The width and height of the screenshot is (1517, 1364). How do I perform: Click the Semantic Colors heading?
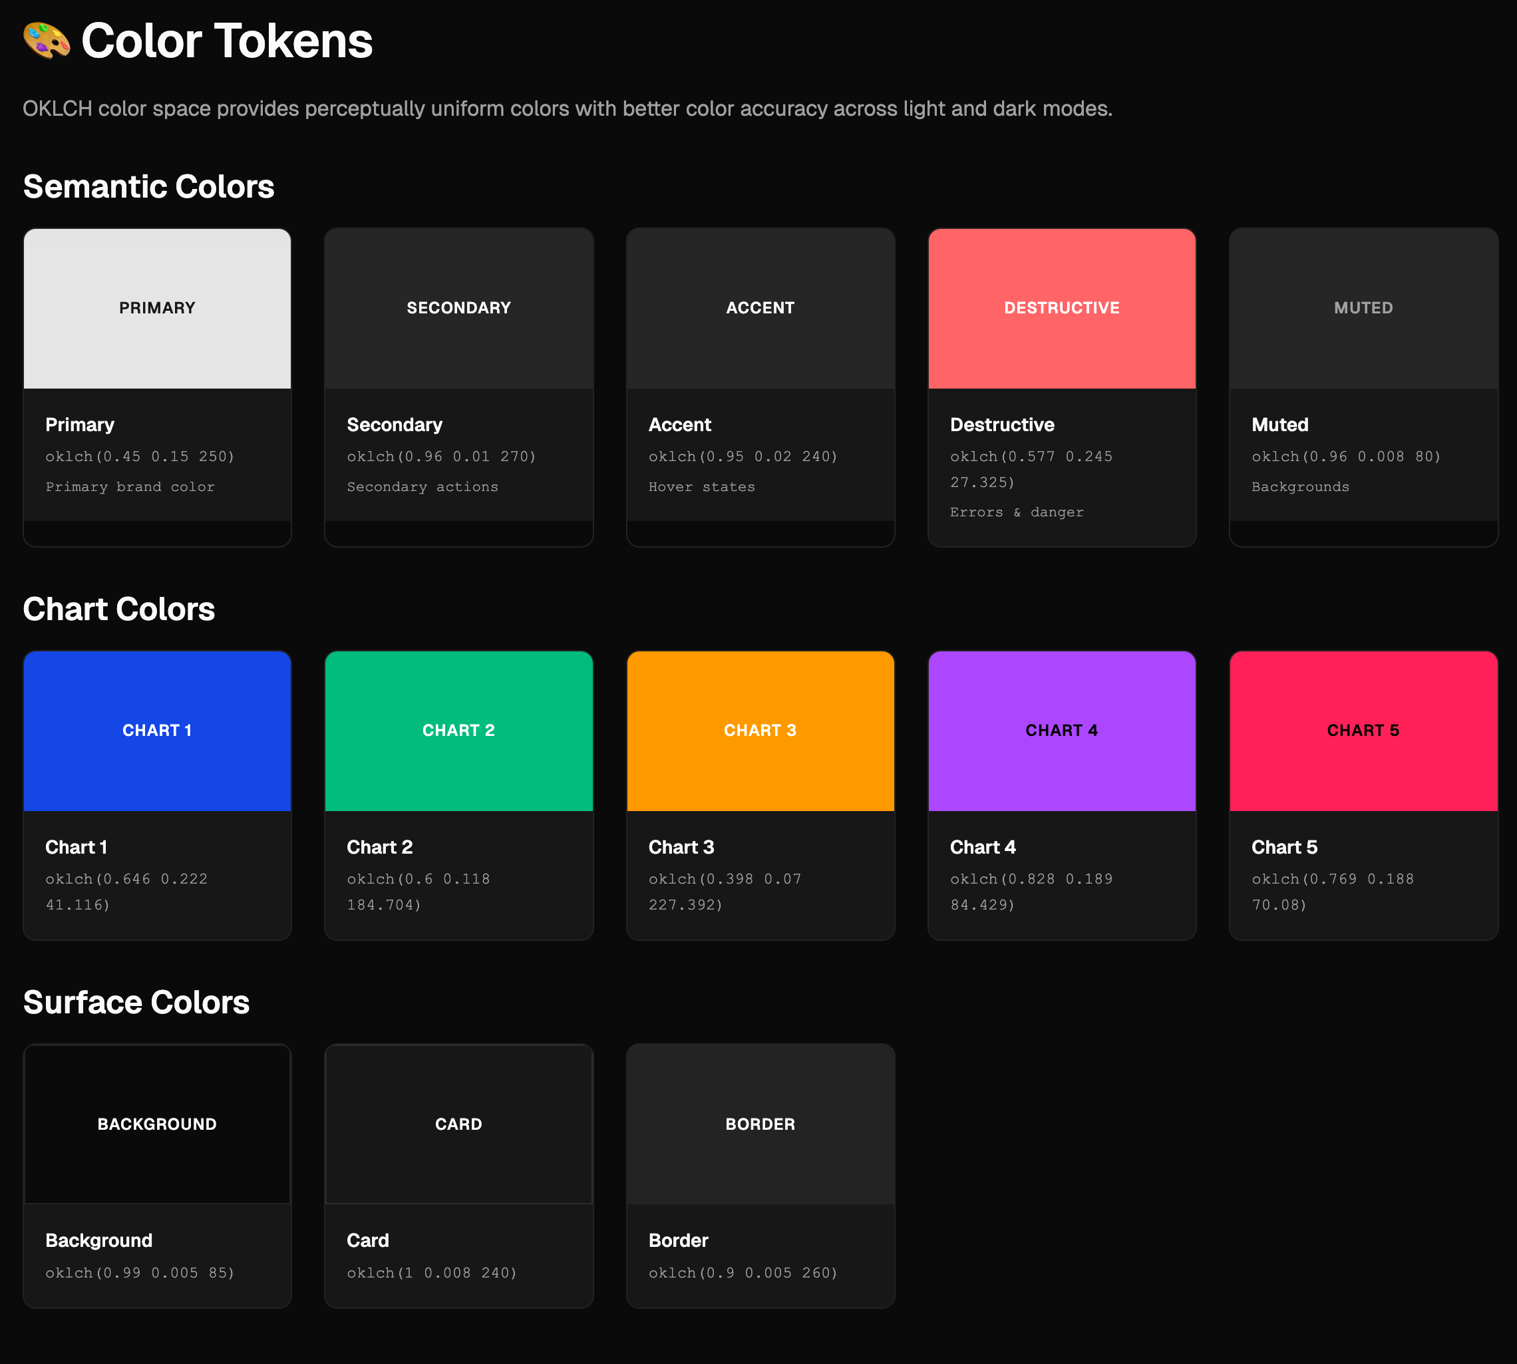tap(148, 186)
